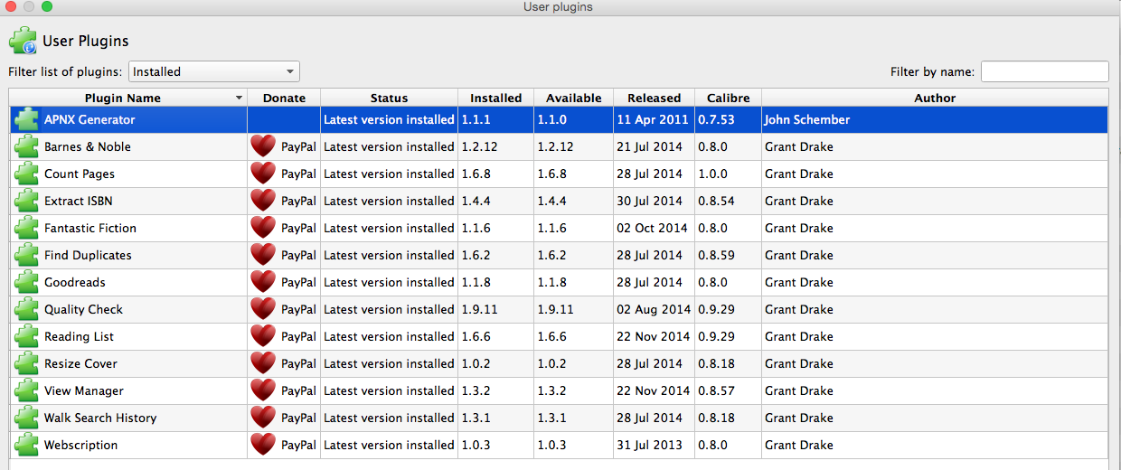Click the Webscription plugin puzzle icon
Viewport: 1121px width, 470px height.
27,445
